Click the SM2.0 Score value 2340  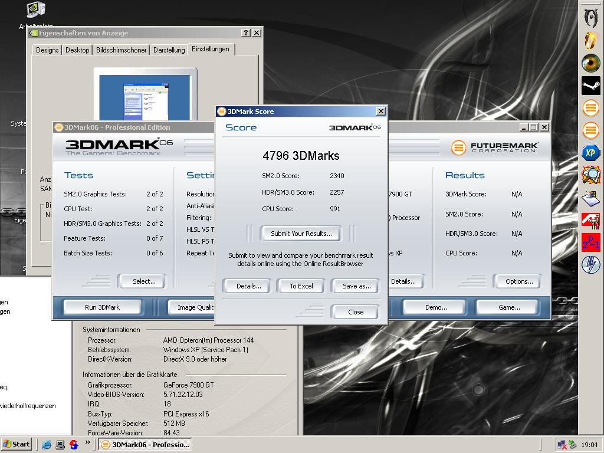click(x=337, y=176)
